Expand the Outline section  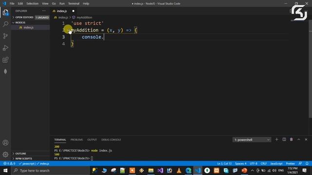pyautogui.click(x=30, y=154)
